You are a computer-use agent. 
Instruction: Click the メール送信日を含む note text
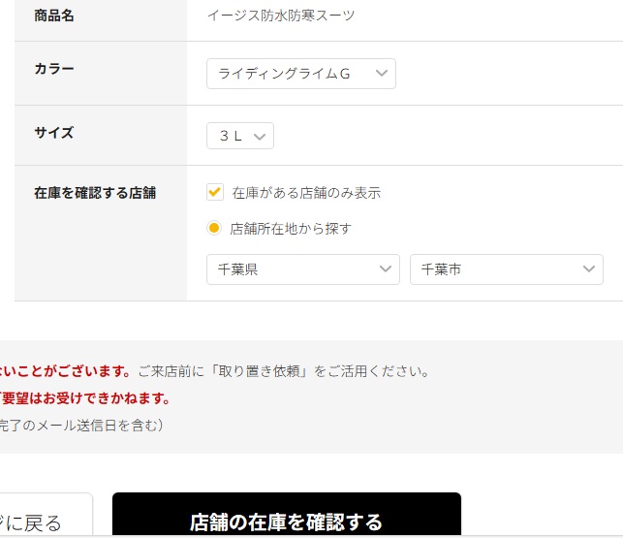pyautogui.click(x=81, y=426)
